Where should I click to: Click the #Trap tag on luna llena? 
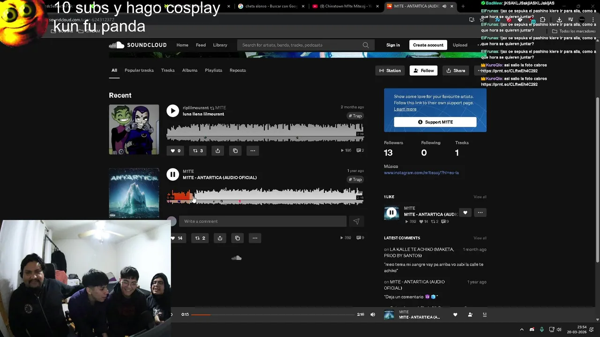pyautogui.click(x=355, y=116)
